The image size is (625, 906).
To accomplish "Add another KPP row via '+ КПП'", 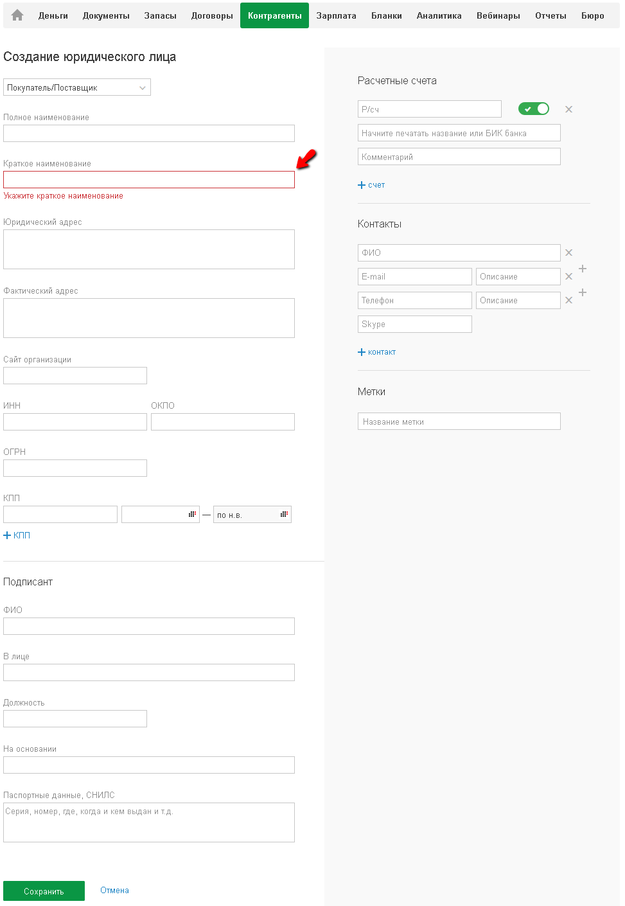I will [17, 535].
